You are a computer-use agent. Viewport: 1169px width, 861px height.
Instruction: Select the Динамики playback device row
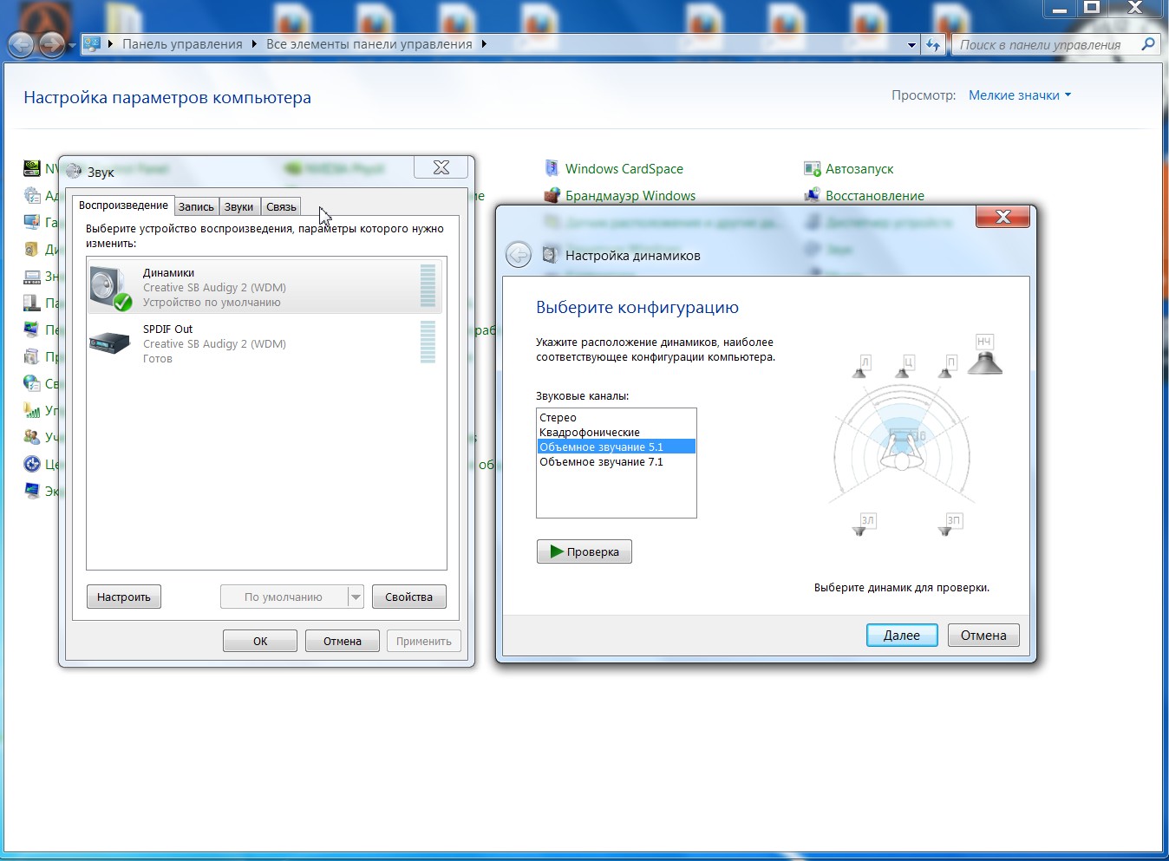265,287
